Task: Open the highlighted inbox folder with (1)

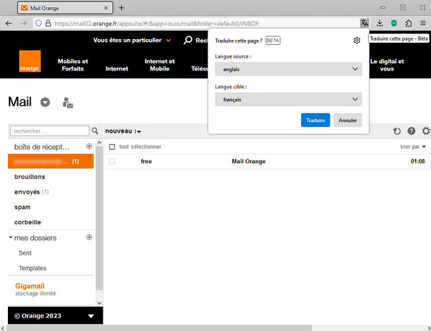Action: pos(50,161)
